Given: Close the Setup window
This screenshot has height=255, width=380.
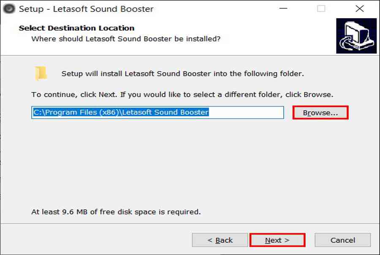Looking at the screenshot, I should click(x=359, y=8).
